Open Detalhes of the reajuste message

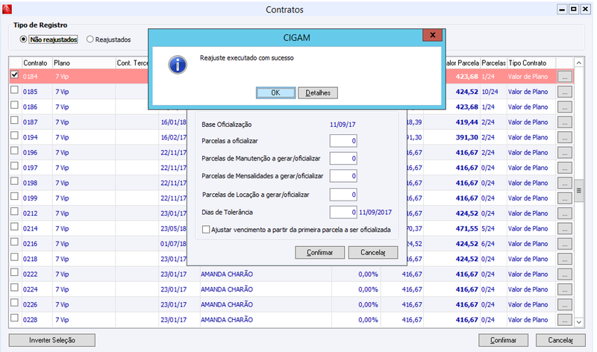click(x=318, y=93)
